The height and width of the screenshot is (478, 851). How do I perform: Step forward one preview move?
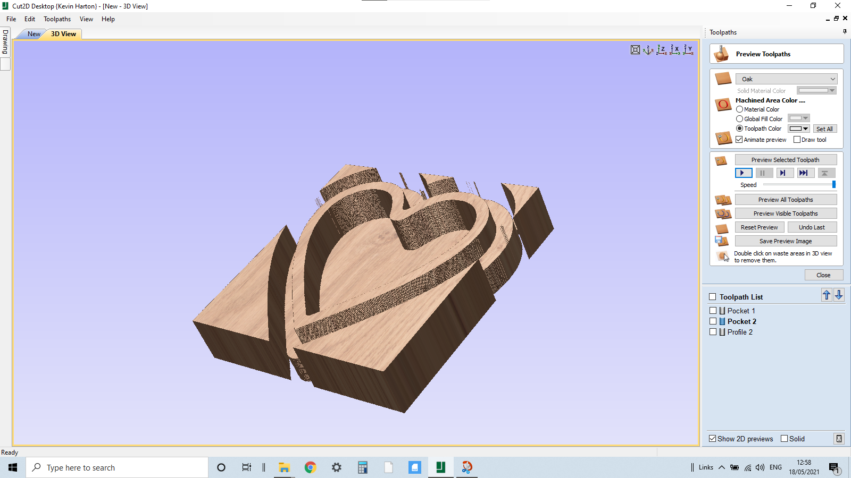pos(785,173)
